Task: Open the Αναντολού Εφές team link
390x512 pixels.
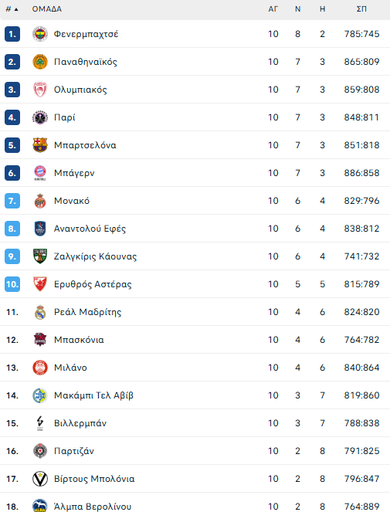Action: click(90, 229)
